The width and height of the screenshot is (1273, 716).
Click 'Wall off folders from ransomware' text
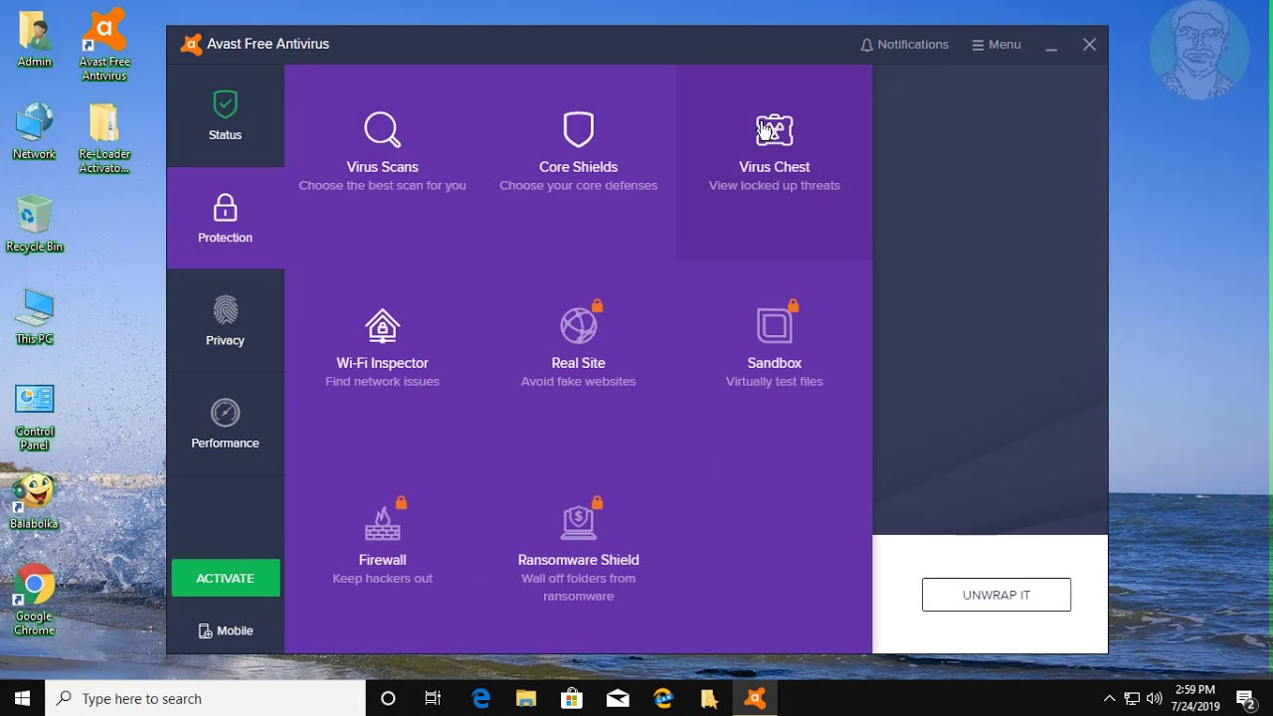pos(578,587)
